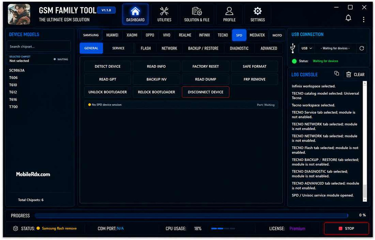Switch to the Huawei brand tab
This screenshot has height=240, width=375.
point(112,35)
